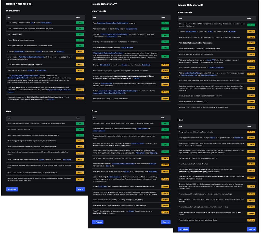Click 'Release Notes for 648' heading
The height and width of the screenshot is (236, 261).
click(x=19, y=4)
